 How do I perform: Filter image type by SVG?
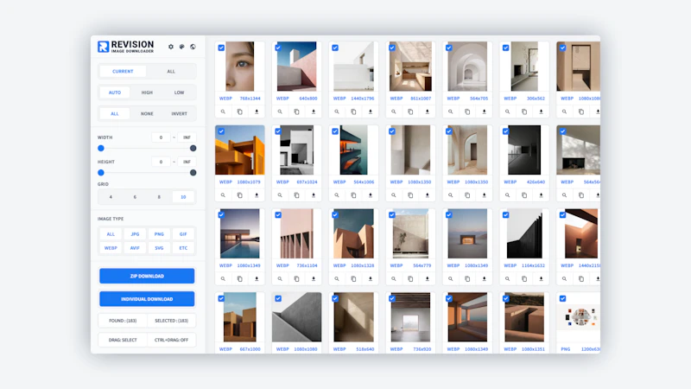click(x=159, y=248)
